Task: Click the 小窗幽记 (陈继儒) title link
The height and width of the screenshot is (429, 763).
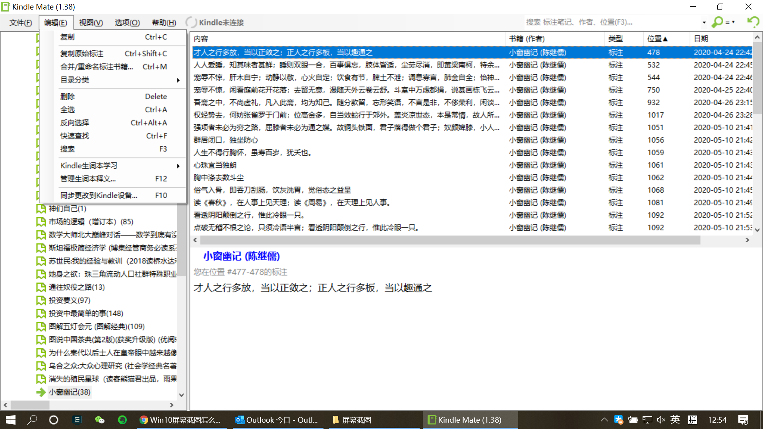Action: click(241, 256)
